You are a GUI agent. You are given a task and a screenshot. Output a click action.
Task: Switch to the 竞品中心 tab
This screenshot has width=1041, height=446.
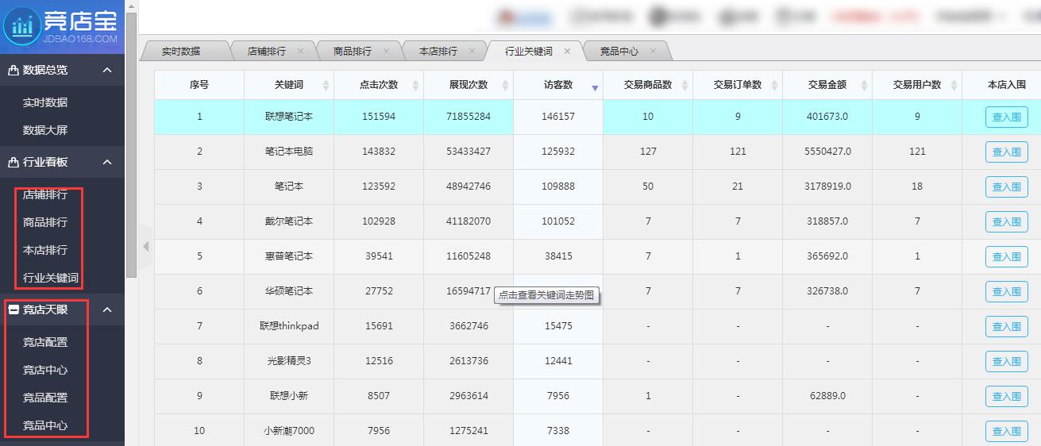coord(619,51)
